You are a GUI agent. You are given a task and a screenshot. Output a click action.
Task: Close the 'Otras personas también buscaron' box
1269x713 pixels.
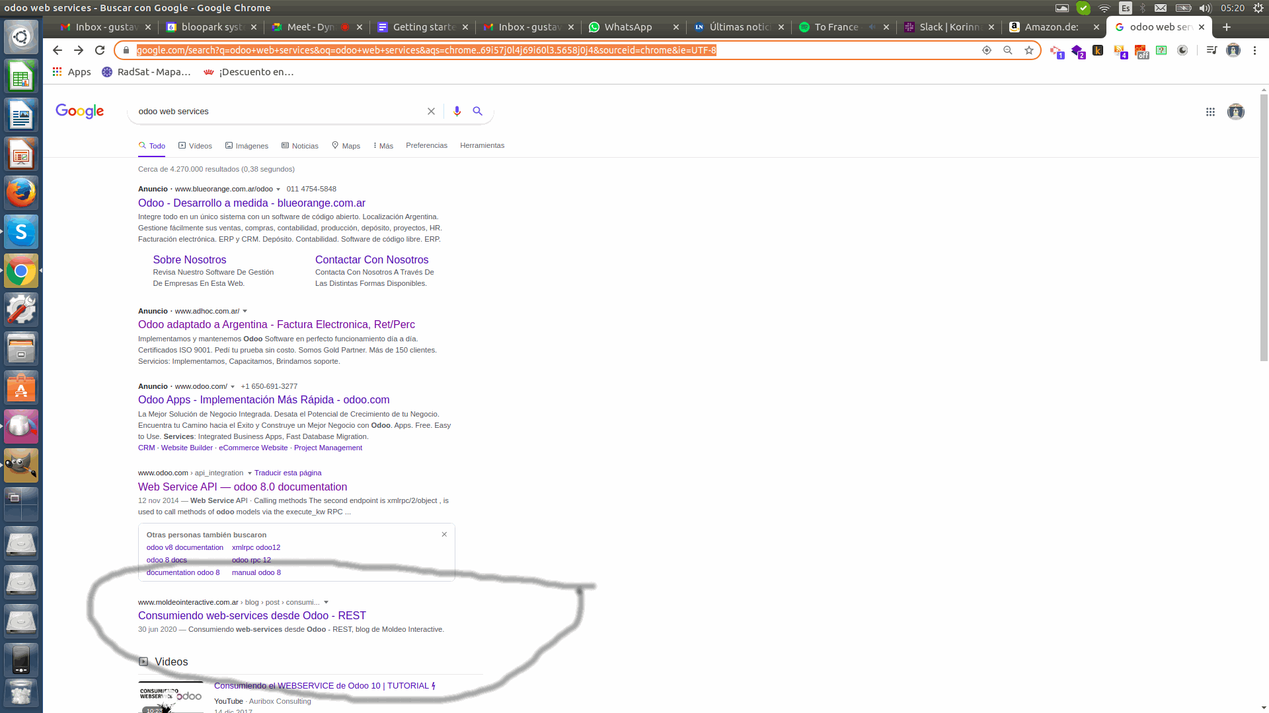pyautogui.click(x=444, y=534)
